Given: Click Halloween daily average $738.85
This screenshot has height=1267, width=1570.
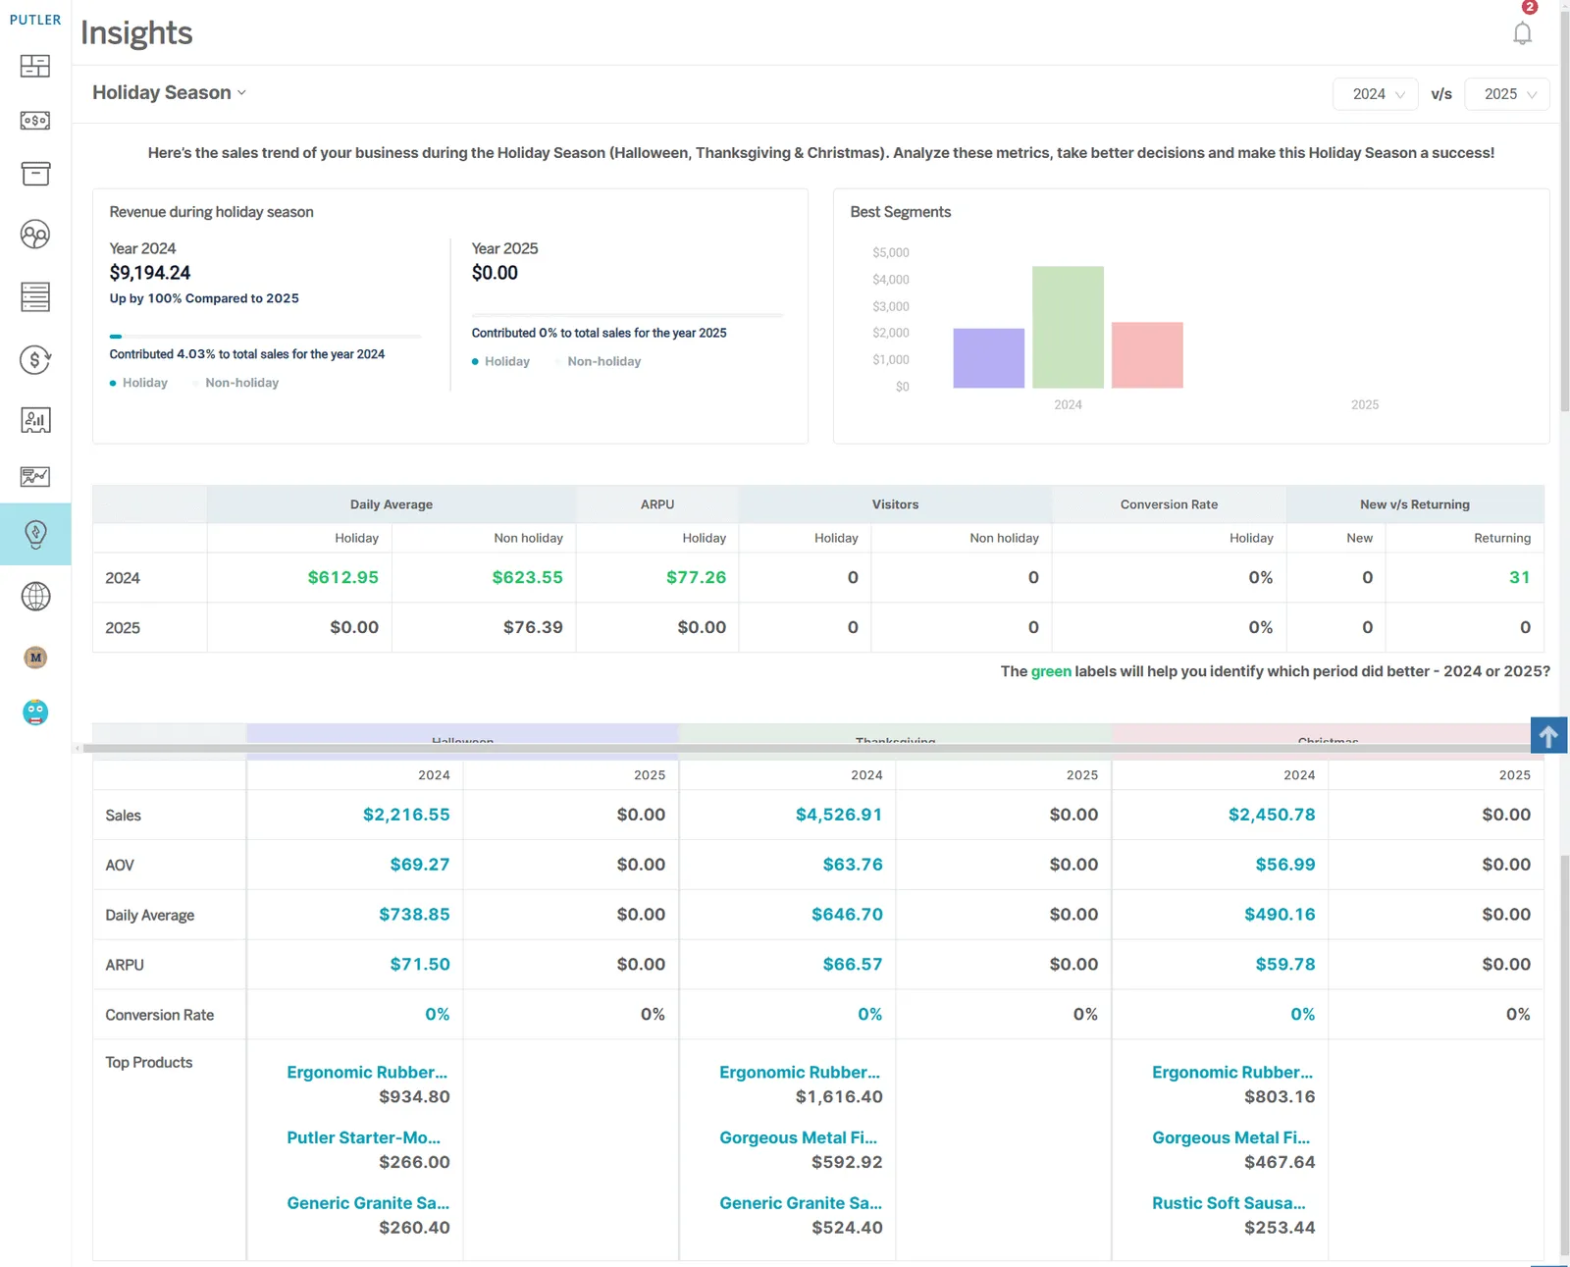Looking at the screenshot, I should (414, 915).
